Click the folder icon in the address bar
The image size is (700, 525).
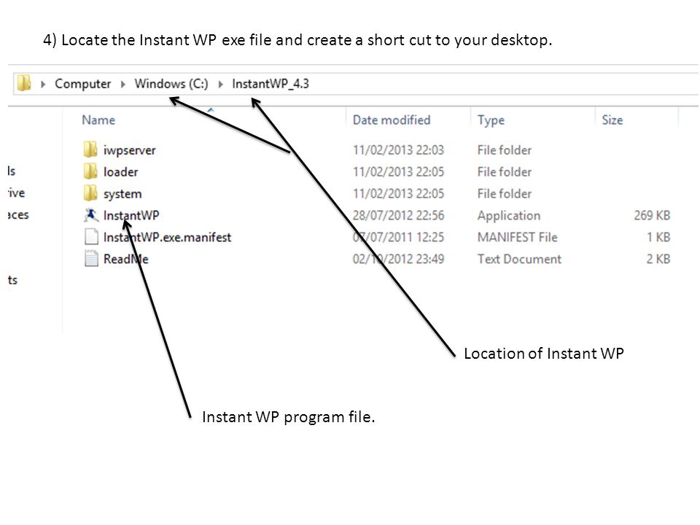24,83
